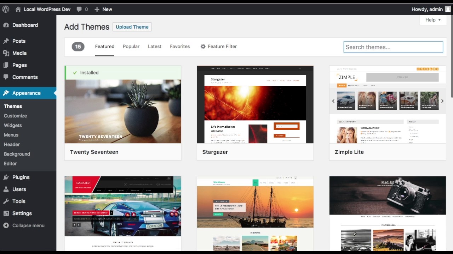The height and width of the screenshot is (254, 453).
Task: Click the Plugins plug icon
Action: click(x=6, y=177)
